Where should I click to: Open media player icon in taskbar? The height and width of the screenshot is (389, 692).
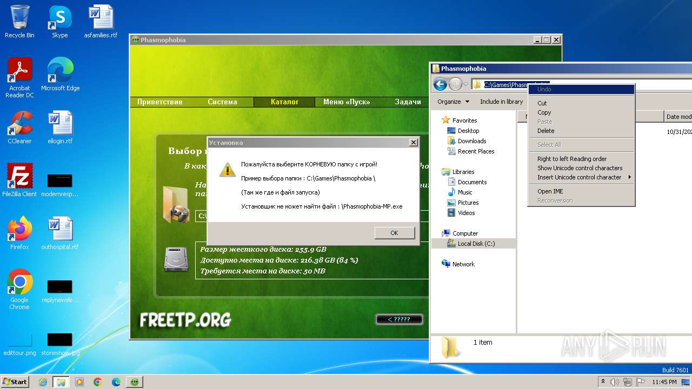[x=79, y=382]
